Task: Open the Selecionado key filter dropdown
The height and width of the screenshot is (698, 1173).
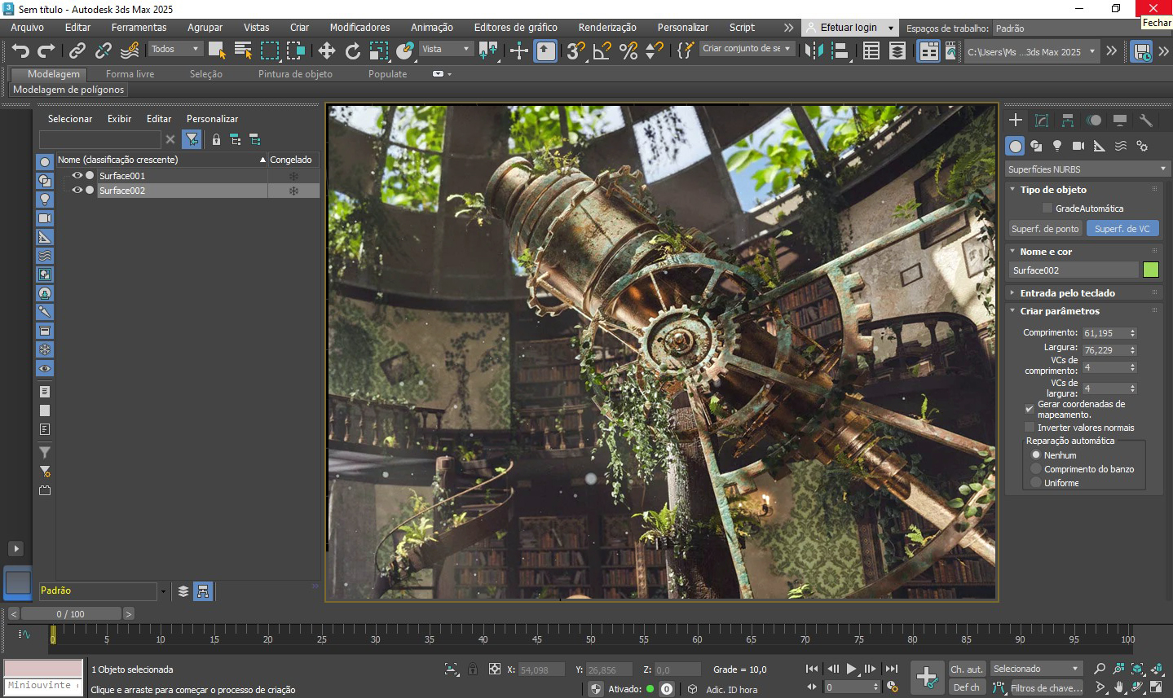Action: pos(1035,669)
